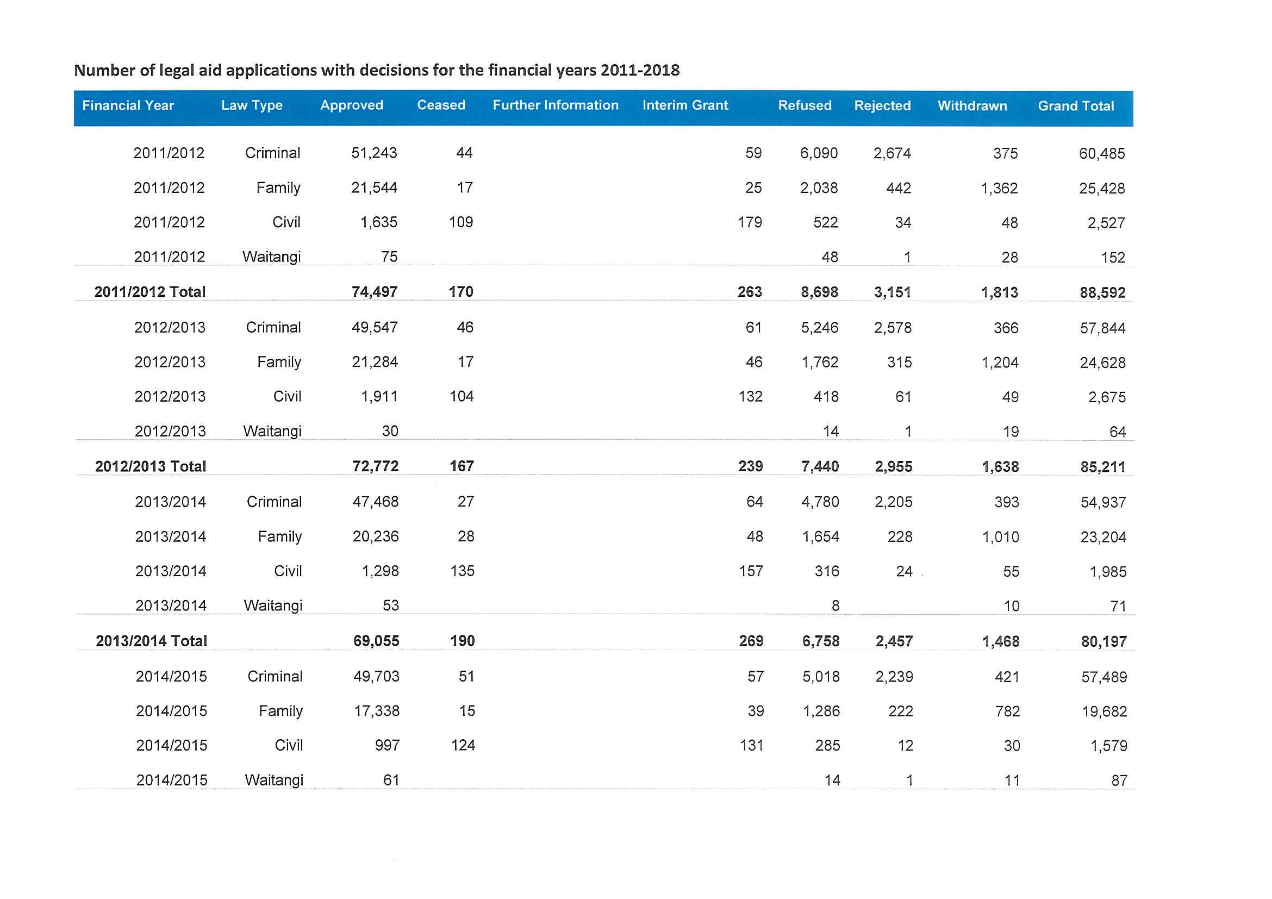Select the 51,243 approved criminal value
1272x899 pixels.
[x=374, y=153]
